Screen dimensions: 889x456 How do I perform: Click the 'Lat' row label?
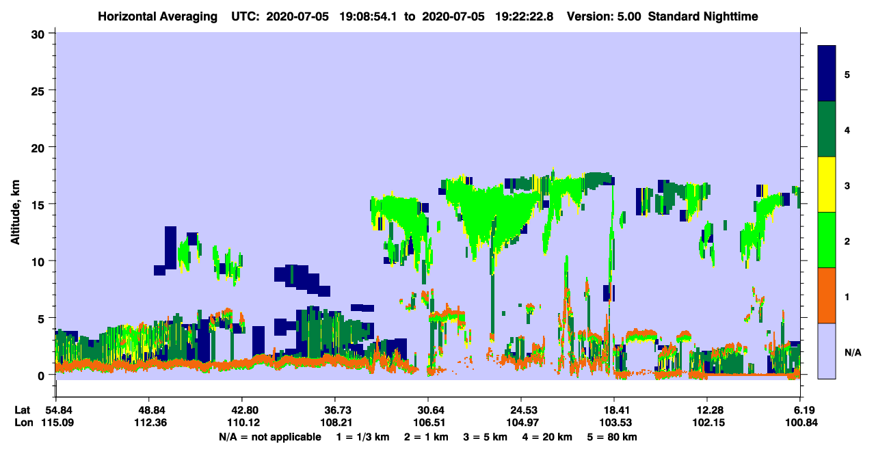click(x=22, y=410)
